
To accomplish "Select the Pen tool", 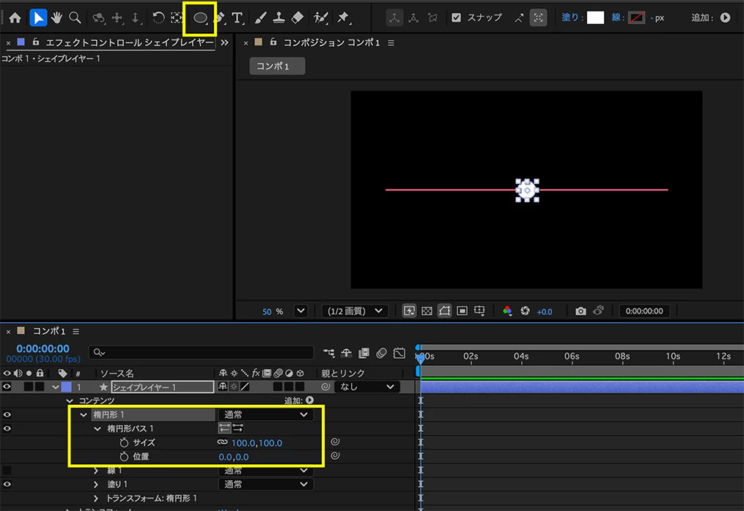I will tap(219, 18).
